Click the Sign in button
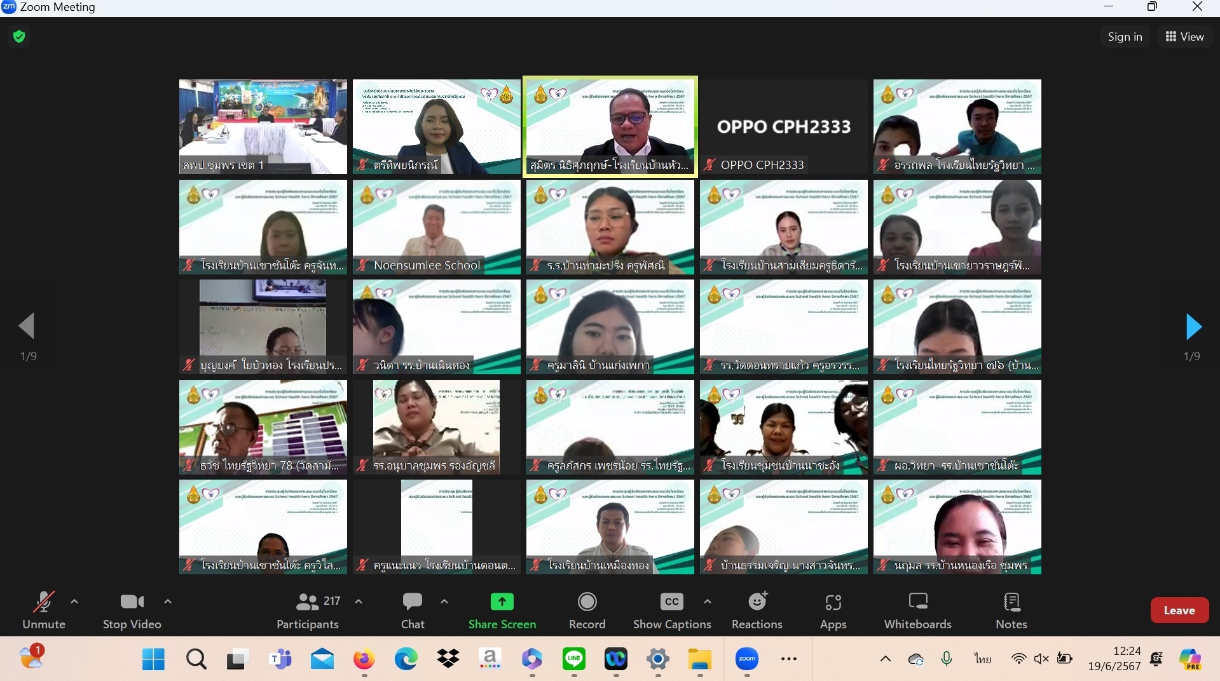The image size is (1220, 681). (x=1124, y=37)
